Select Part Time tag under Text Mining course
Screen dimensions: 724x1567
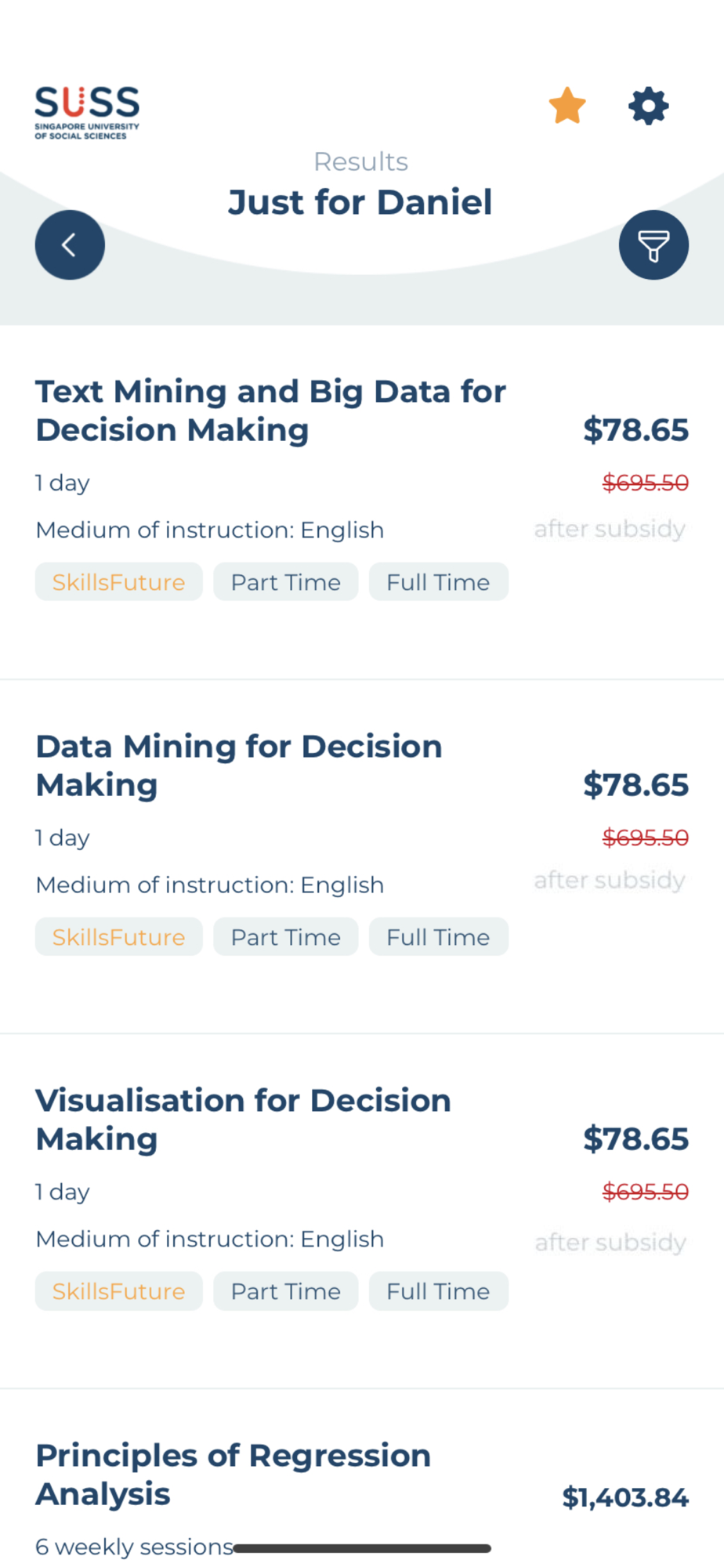point(286,582)
